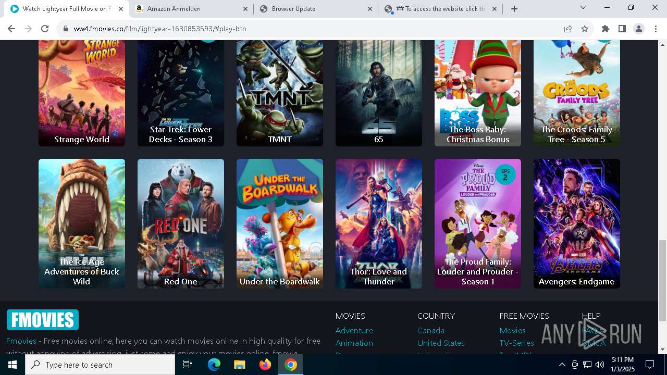The image size is (667, 375).
Task: Launch Firefox from taskbar
Action: pyautogui.click(x=265, y=365)
